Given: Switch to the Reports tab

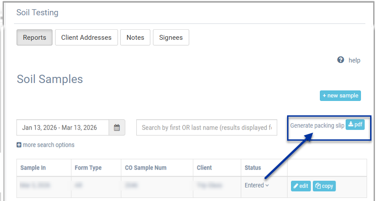Looking at the screenshot, I should 35,38.
